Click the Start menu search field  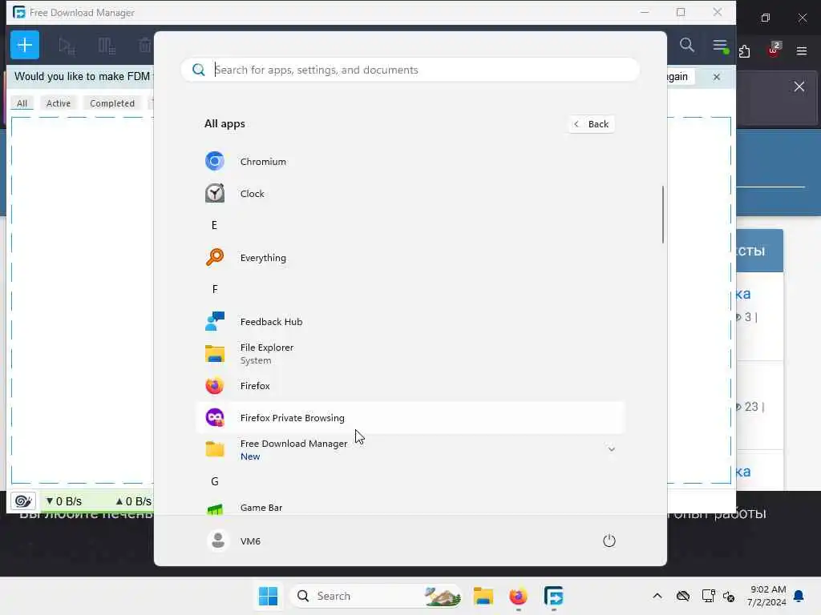click(410, 70)
